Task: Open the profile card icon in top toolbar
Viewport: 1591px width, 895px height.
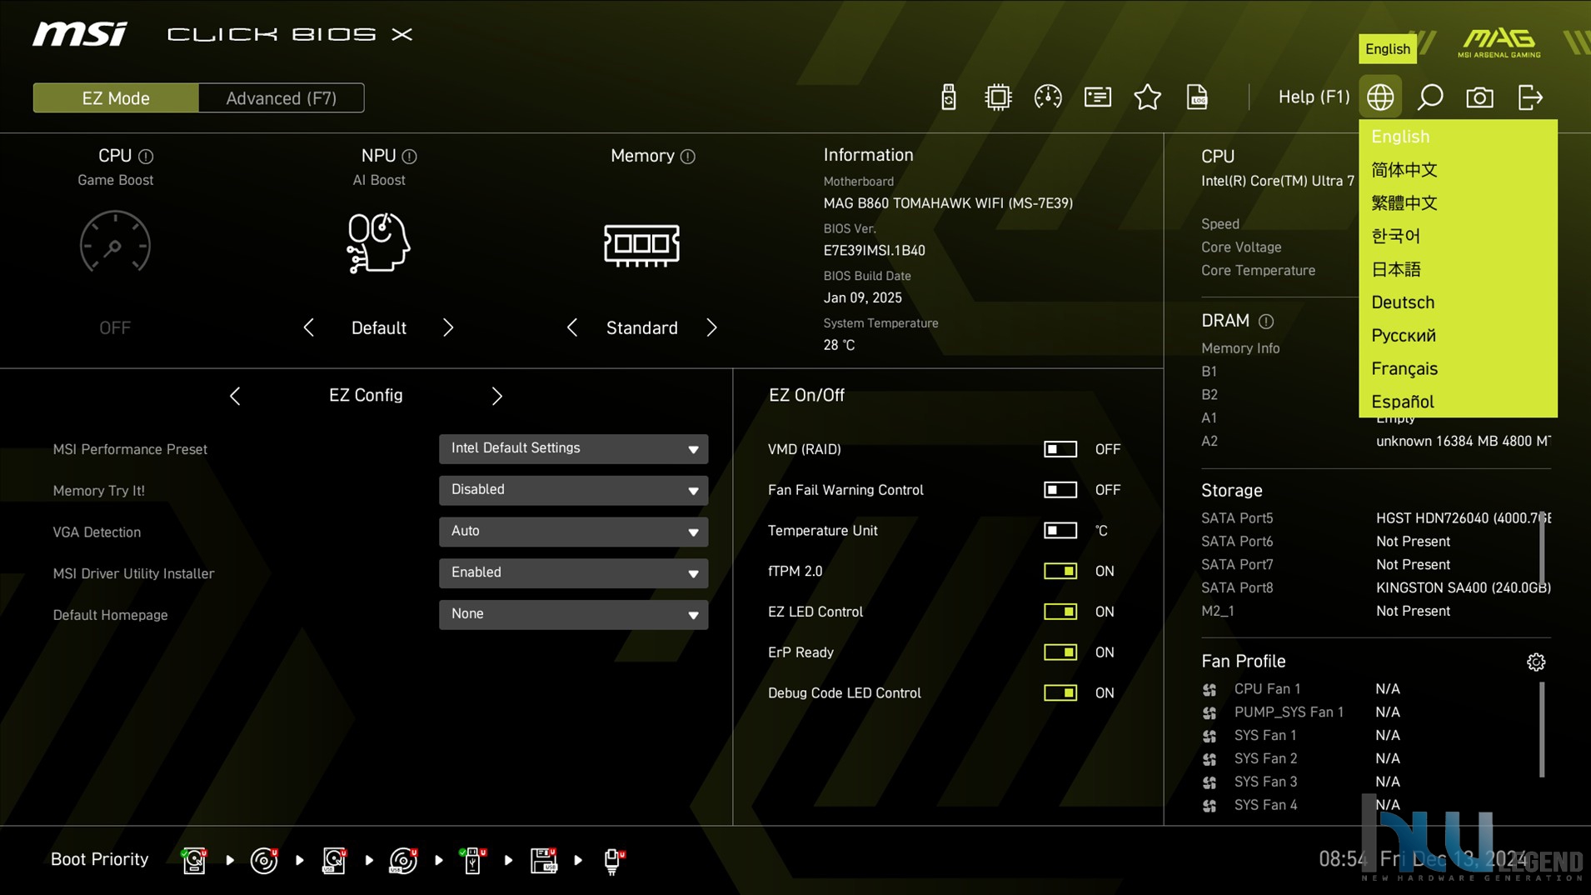Action: (x=1098, y=97)
